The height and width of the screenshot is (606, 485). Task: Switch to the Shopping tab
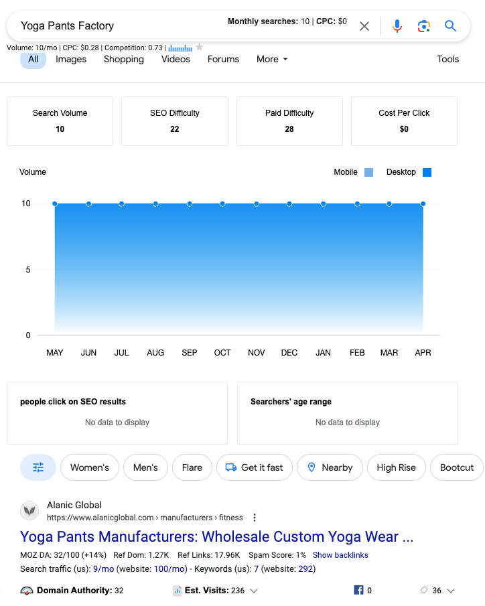(x=124, y=59)
